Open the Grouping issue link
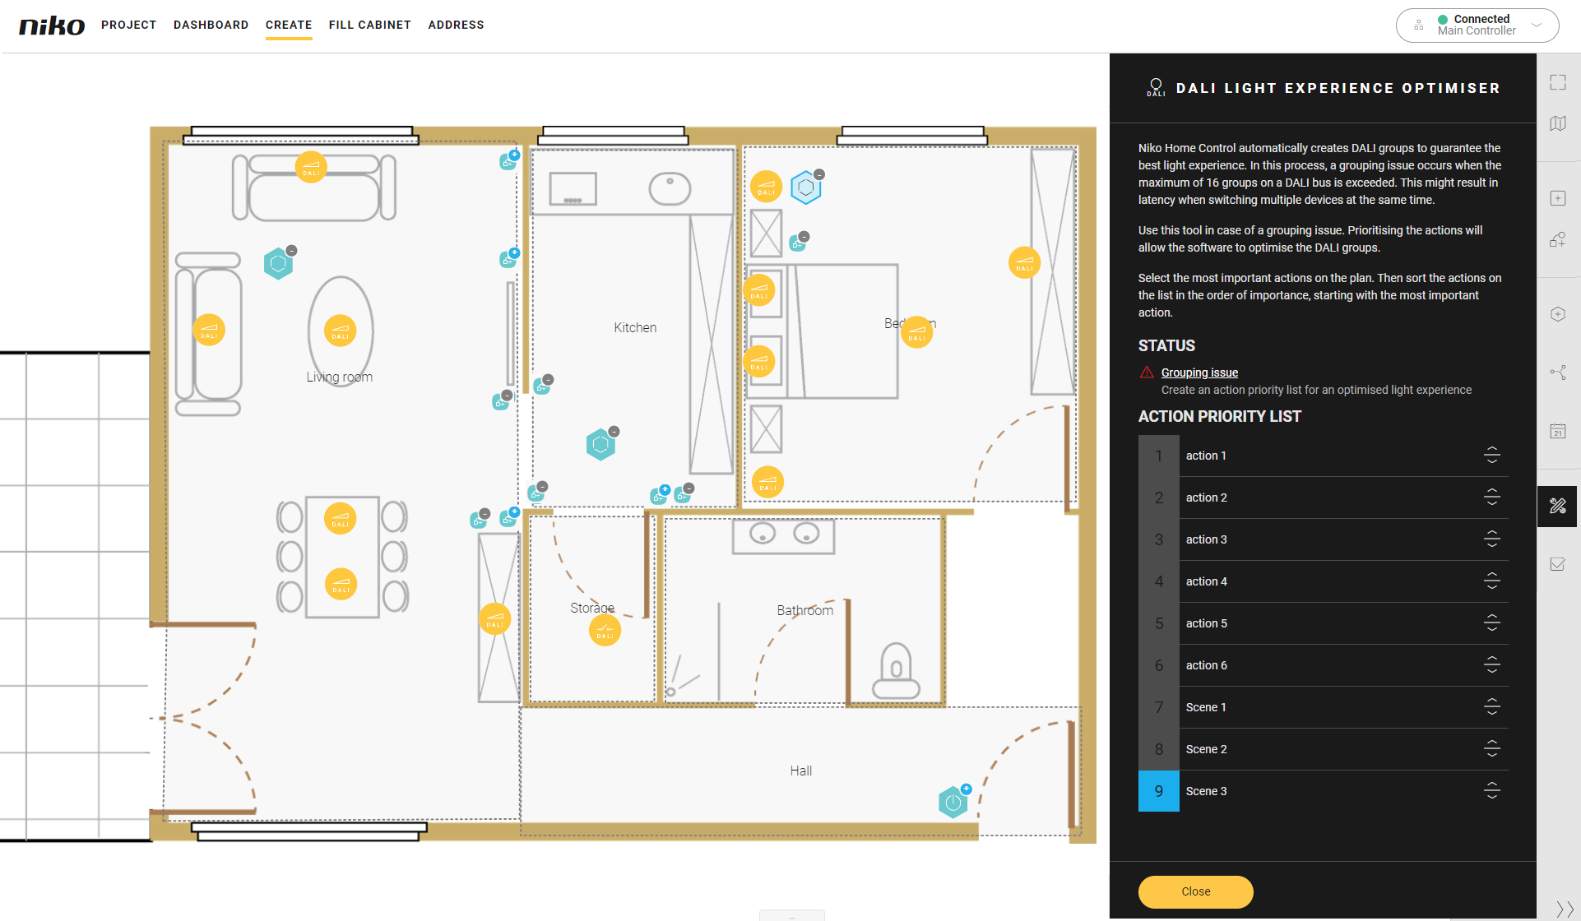The image size is (1581, 921). (1198, 373)
